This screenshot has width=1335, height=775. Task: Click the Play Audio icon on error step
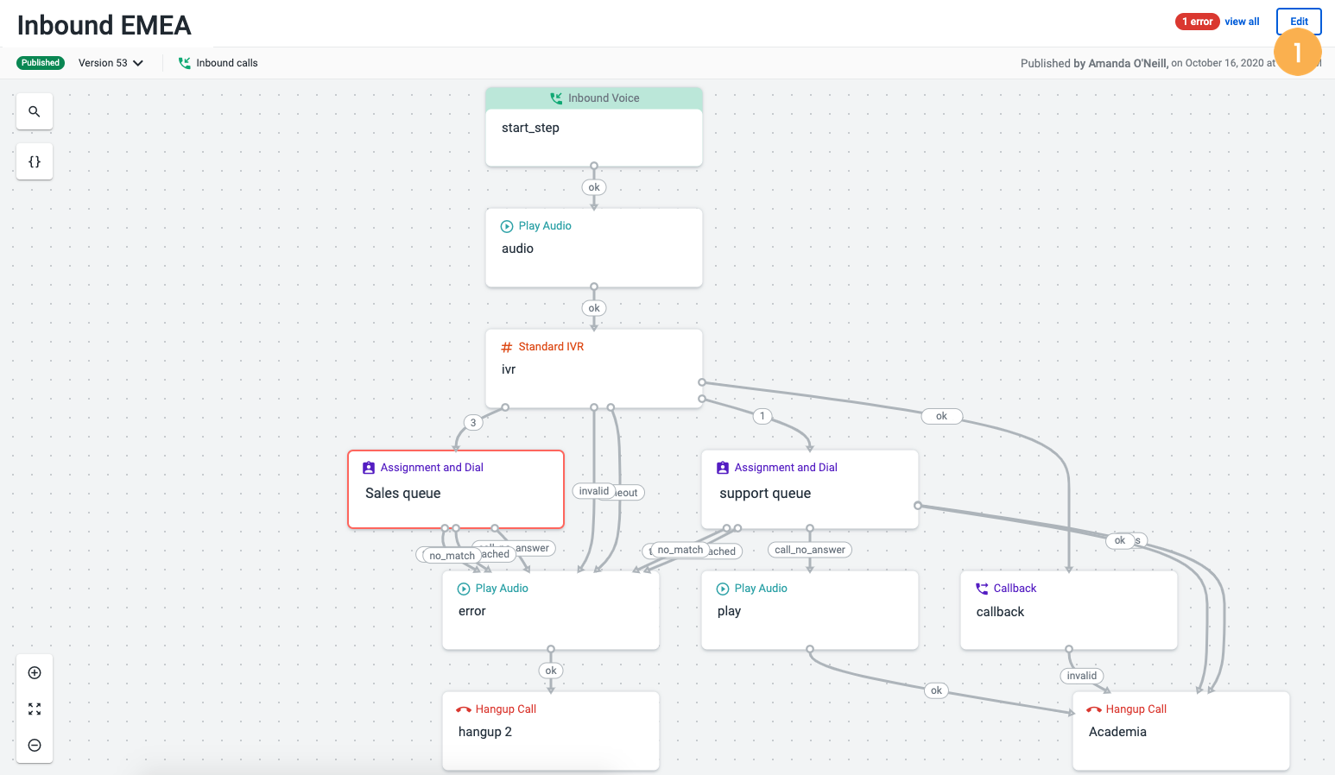coord(464,589)
